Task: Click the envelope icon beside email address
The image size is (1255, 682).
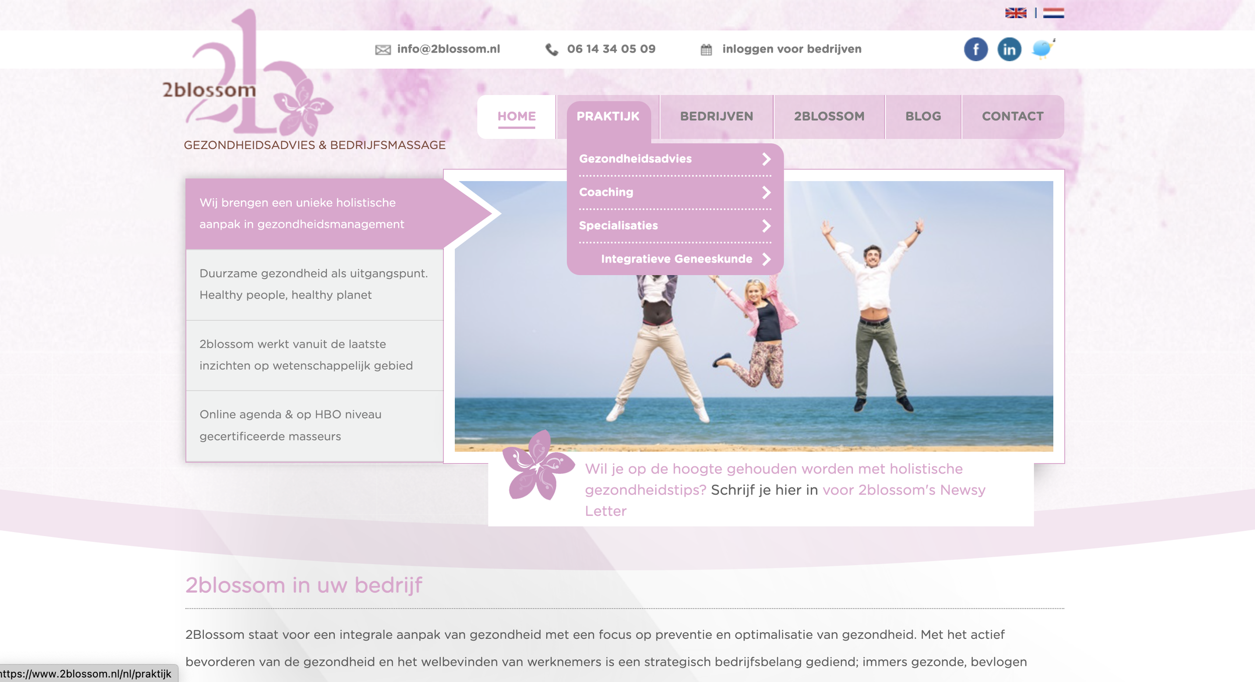Action: [x=383, y=50]
